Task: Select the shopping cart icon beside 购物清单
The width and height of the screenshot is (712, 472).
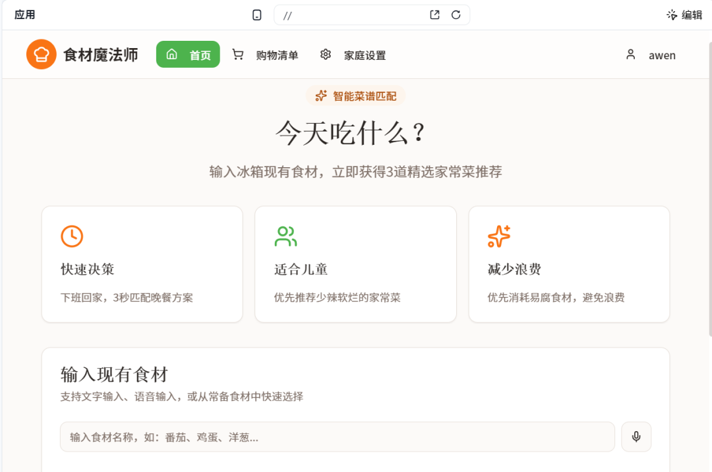Action: (237, 55)
